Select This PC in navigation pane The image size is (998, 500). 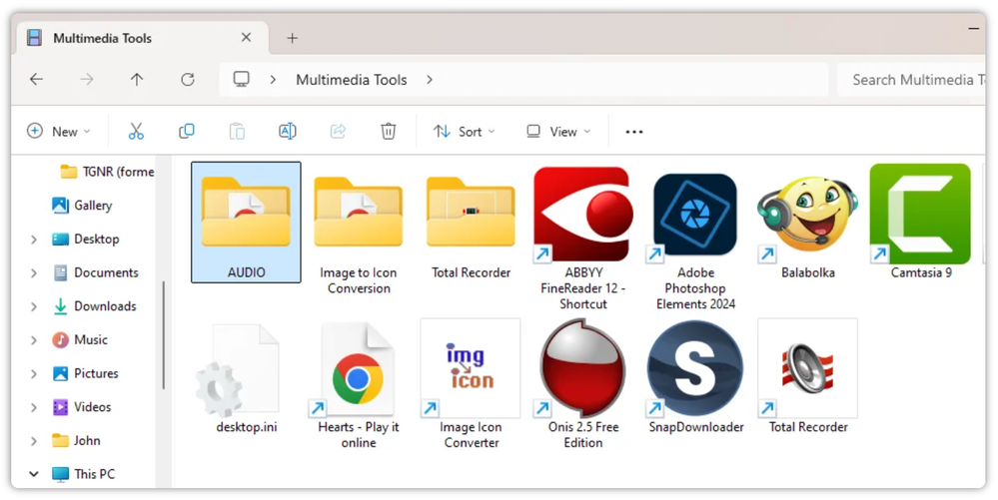pyautogui.click(x=83, y=474)
